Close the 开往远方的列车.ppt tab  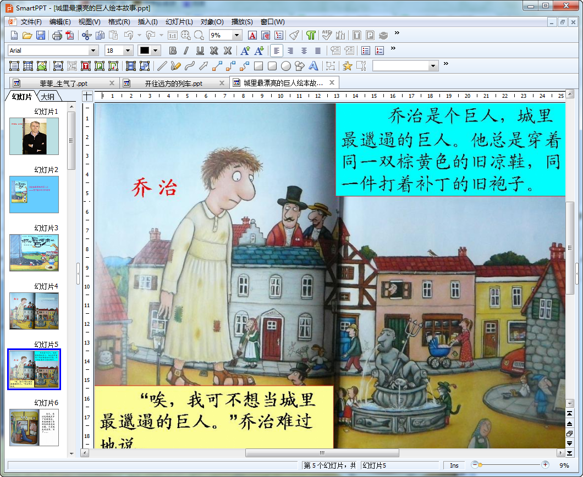(222, 83)
